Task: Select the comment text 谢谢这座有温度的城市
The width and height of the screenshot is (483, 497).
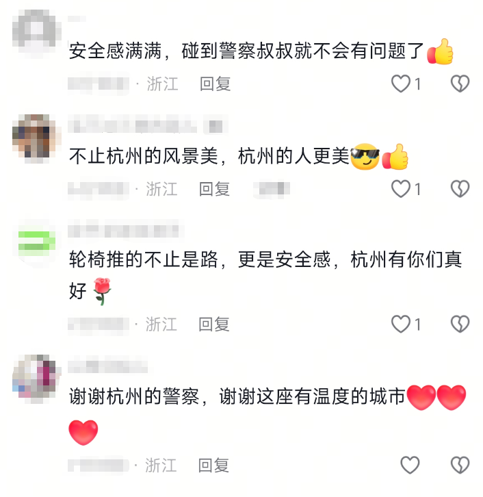Action: (x=313, y=396)
